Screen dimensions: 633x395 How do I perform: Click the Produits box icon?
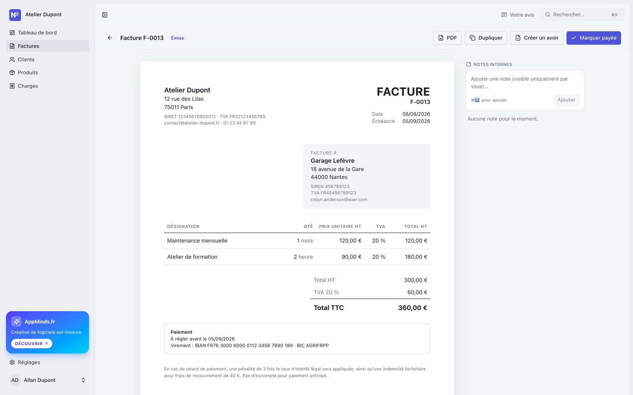[x=12, y=73]
